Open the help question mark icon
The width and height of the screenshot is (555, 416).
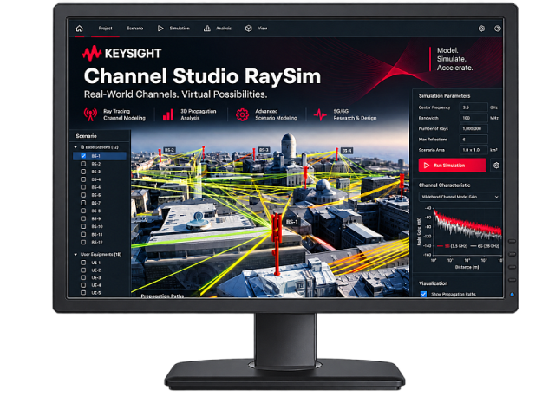click(x=497, y=29)
